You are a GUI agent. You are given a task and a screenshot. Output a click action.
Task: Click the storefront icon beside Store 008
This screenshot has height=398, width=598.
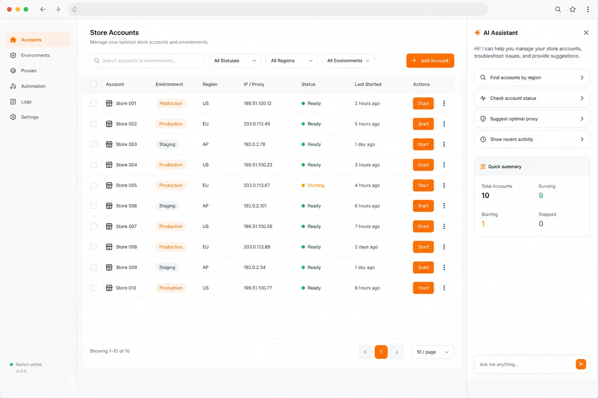pyautogui.click(x=109, y=247)
